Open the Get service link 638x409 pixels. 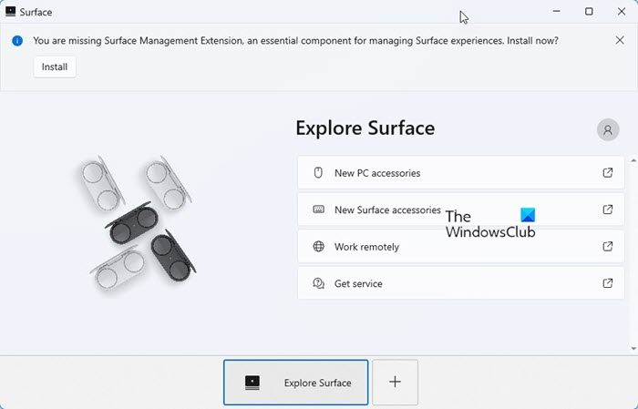tap(358, 283)
